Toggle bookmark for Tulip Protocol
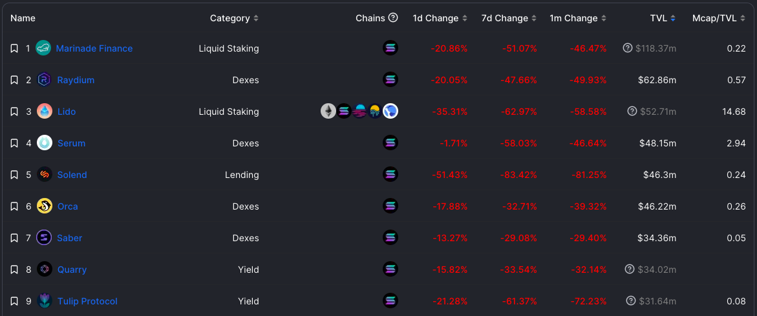The width and height of the screenshot is (757, 316). point(14,301)
